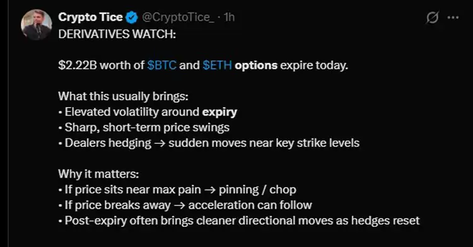Image resolution: width=473 pixels, height=247 pixels.
Task: Click the bold word expiry
Action: click(x=219, y=112)
